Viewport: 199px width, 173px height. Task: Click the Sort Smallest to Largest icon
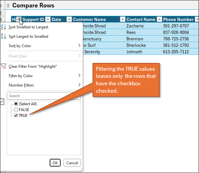[x=3, y=27]
